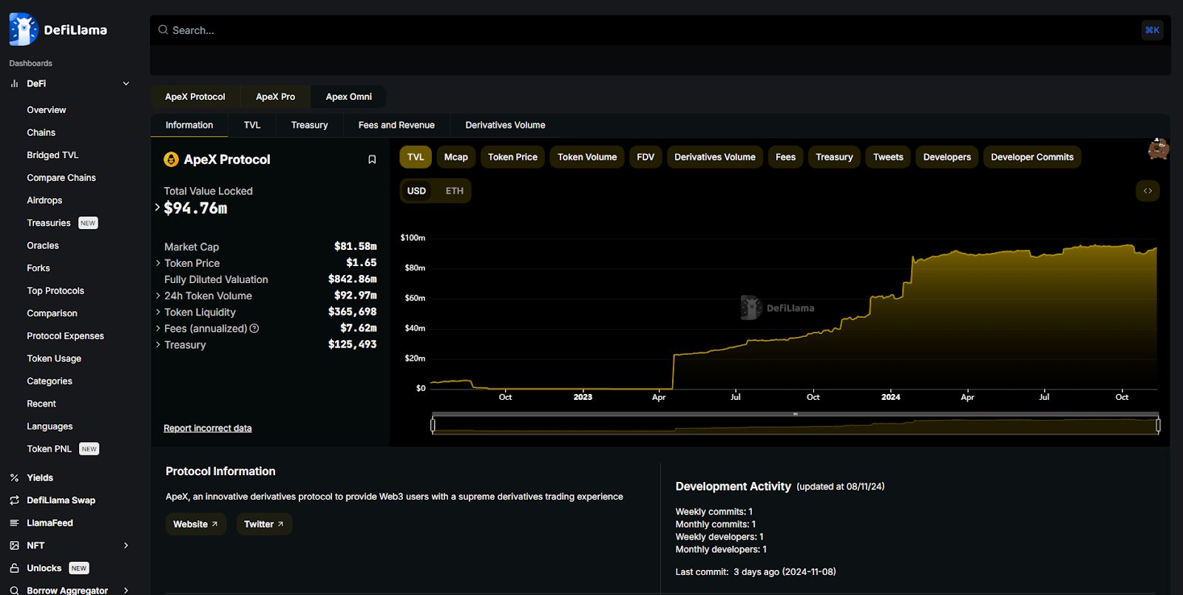The width and height of the screenshot is (1183, 595).
Task: Click the ApeX Protocol coin logo
Action: [171, 160]
